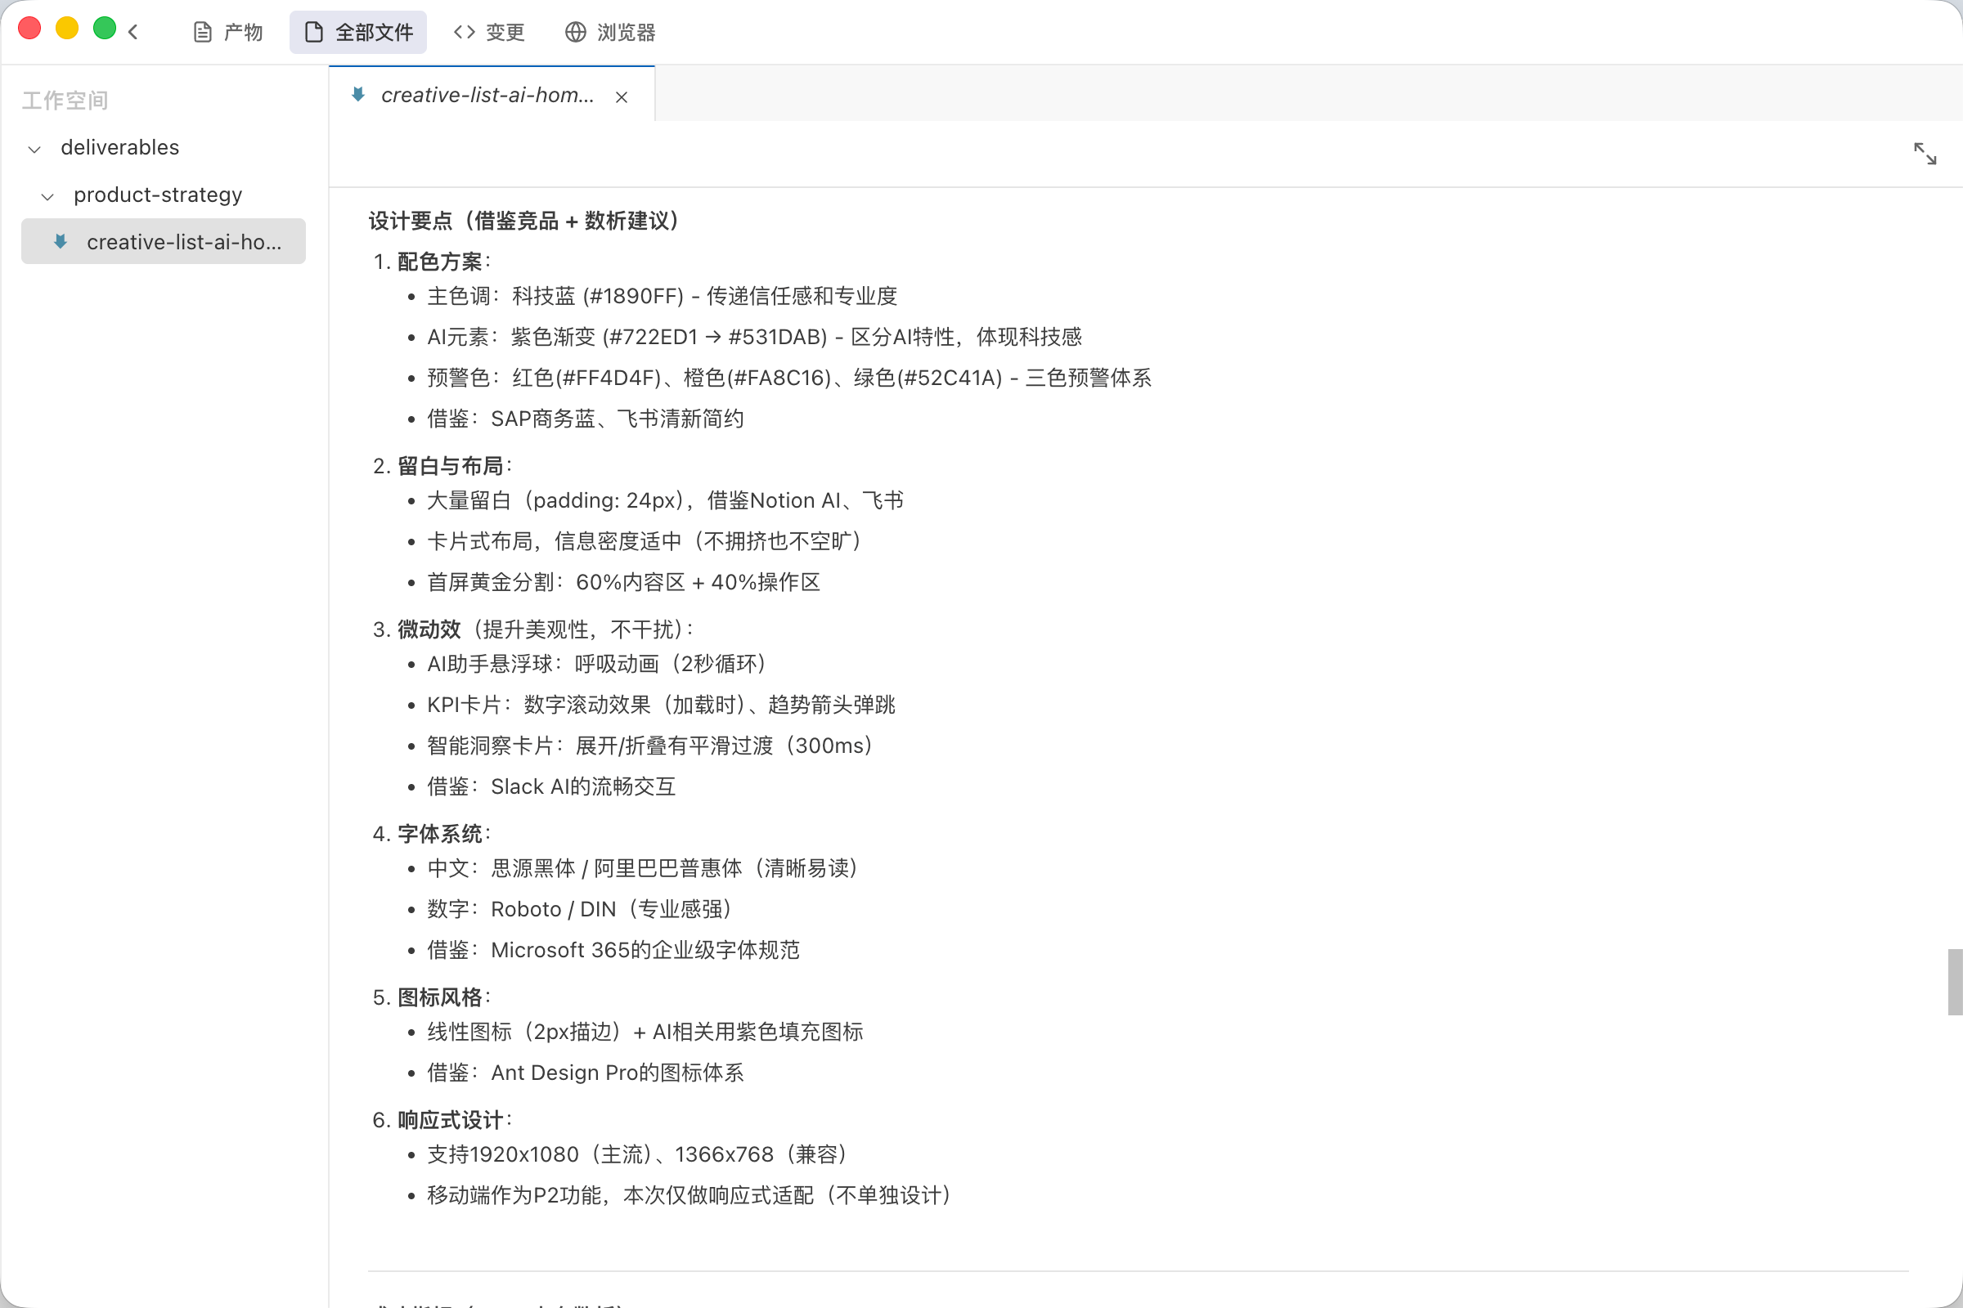
Task: Click the 图标风格 list heading
Action: [x=440, y=997]
